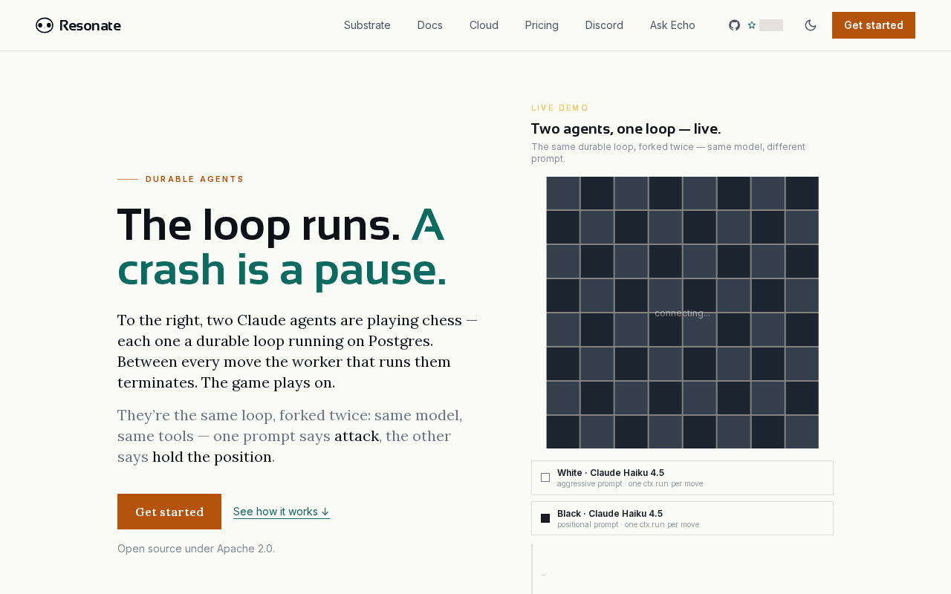
Task: Open Ask Echo in the navbar
Action: [x=672, y=25]
